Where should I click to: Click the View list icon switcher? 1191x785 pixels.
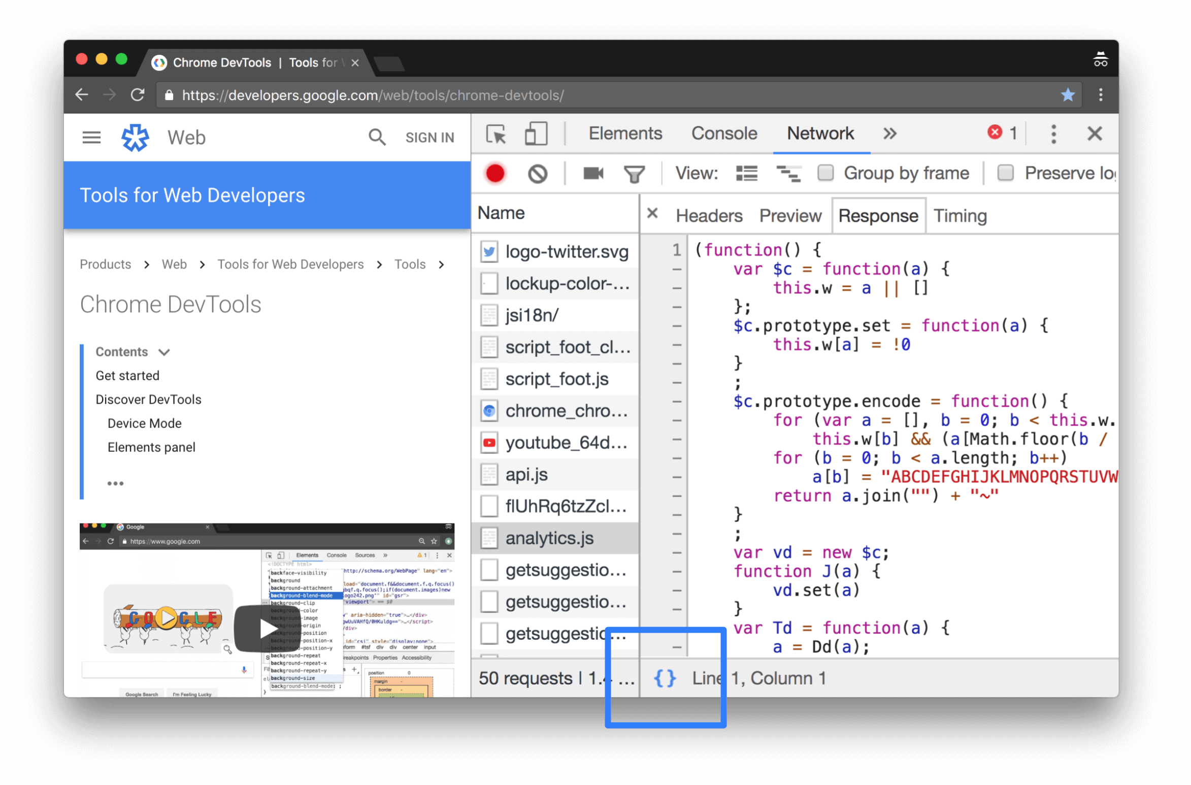745,173
